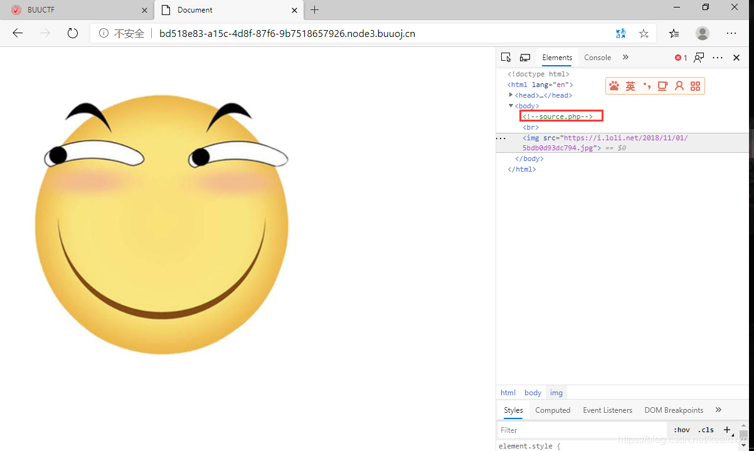Open the user profile avatar

[703, 33]
